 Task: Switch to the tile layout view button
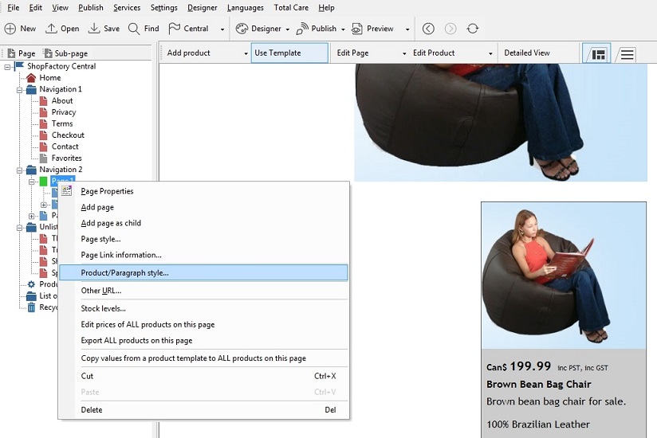[597, 53]
